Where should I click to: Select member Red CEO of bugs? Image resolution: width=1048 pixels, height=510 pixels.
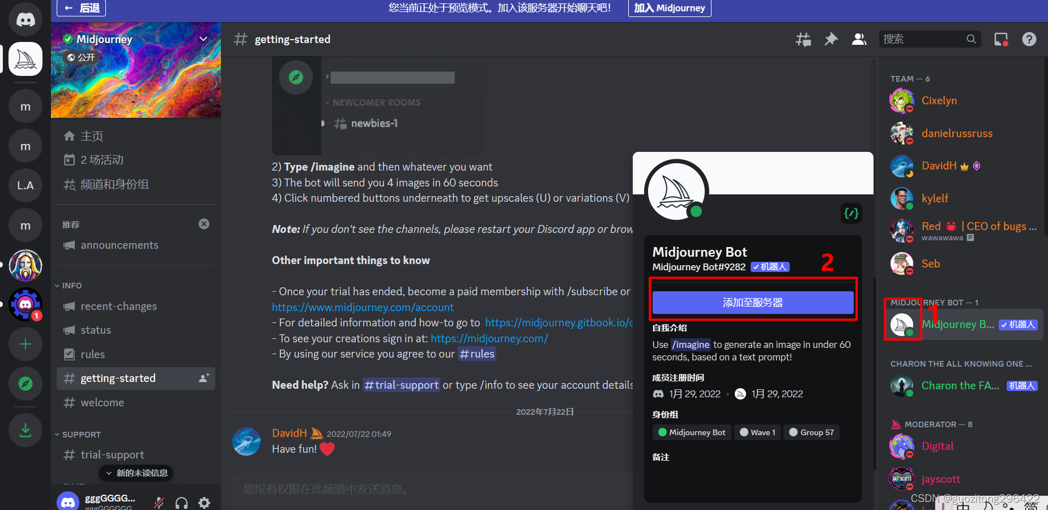coord(964,231)
